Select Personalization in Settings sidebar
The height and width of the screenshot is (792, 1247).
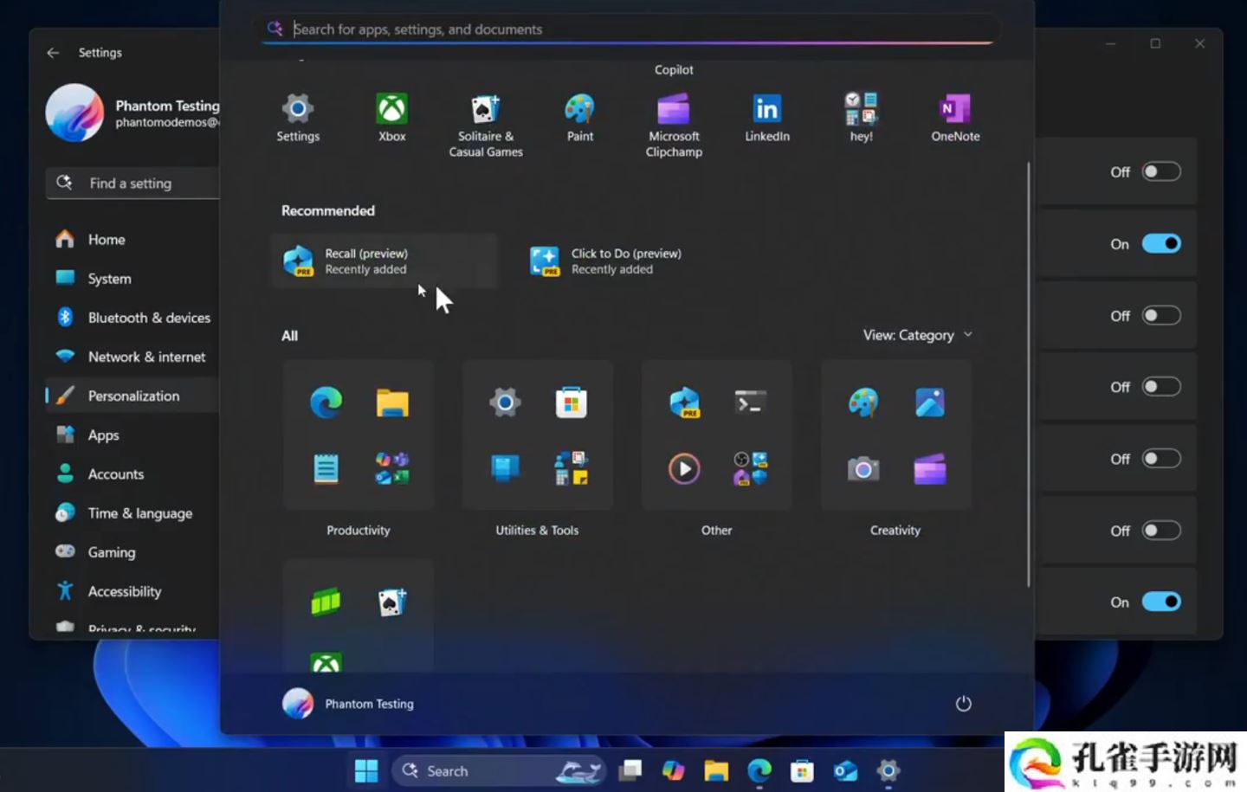tap(132, 396)
